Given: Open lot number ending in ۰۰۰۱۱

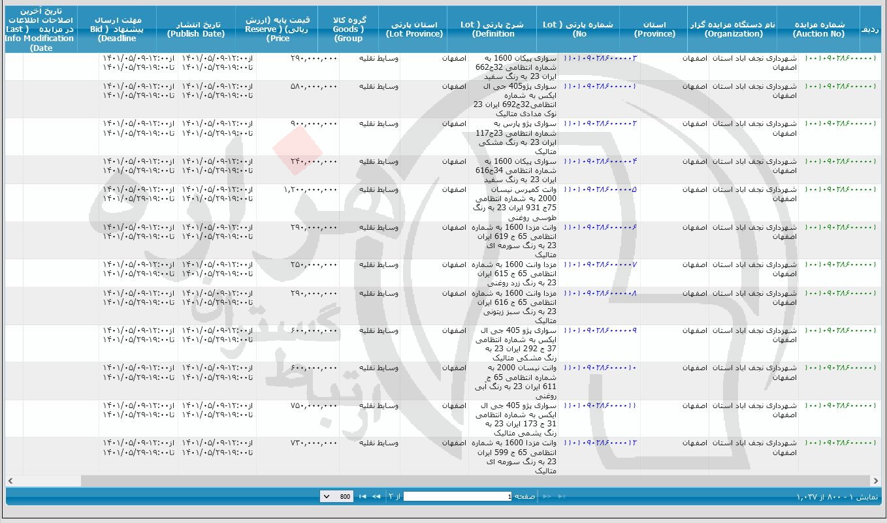Looking at the screenshot, I should click(600, 405).
